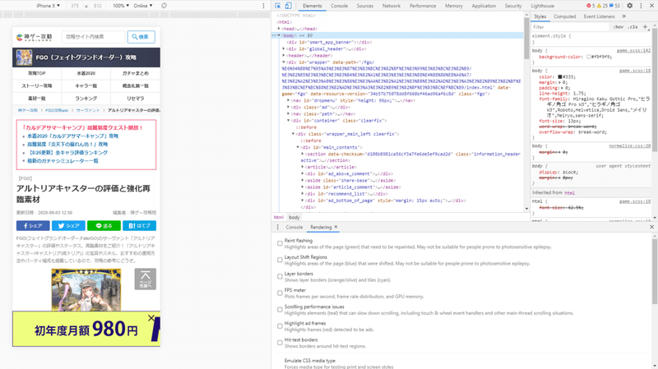Open the 100% zoom dropdown
658x369 pixels.
coord(120,6)
